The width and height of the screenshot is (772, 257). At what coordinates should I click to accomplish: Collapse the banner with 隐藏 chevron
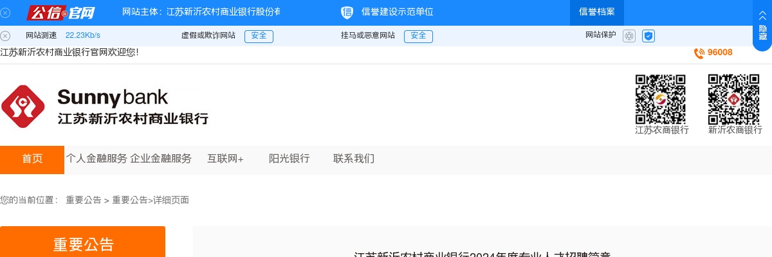tap(762, 26)
